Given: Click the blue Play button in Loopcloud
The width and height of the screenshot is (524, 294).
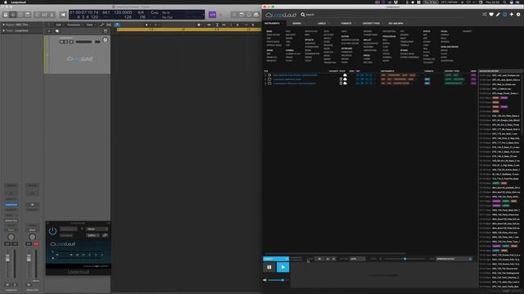Looking at the screenshot, I should tap(282, 267).
